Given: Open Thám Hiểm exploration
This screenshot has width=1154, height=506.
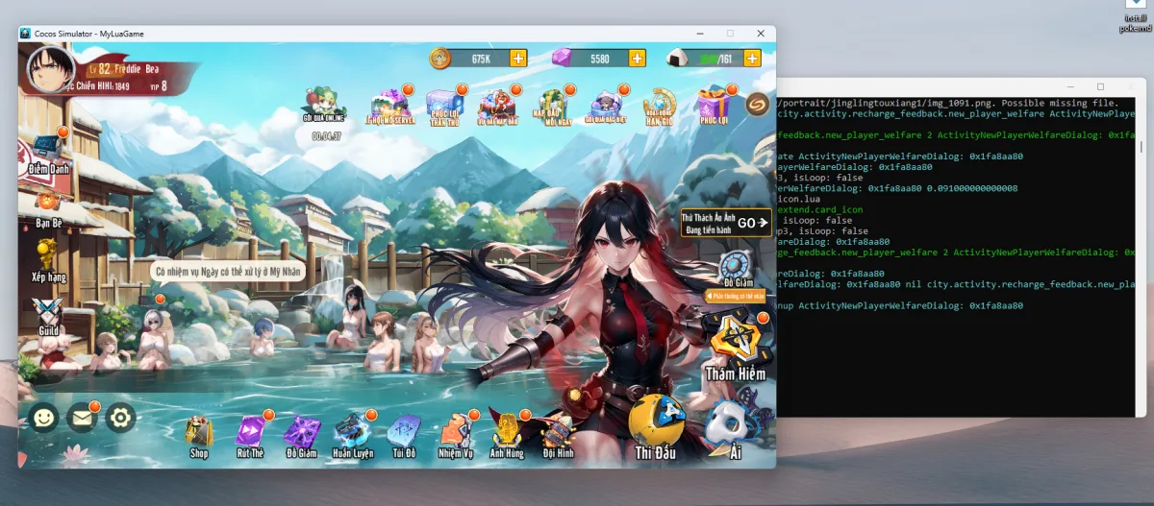Looking at the screenshot, I should click(736, 347).
